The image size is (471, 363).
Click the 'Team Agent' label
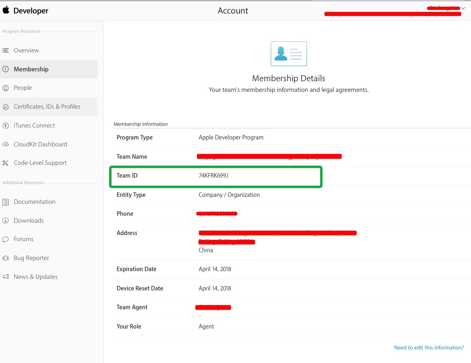(132, 307)
